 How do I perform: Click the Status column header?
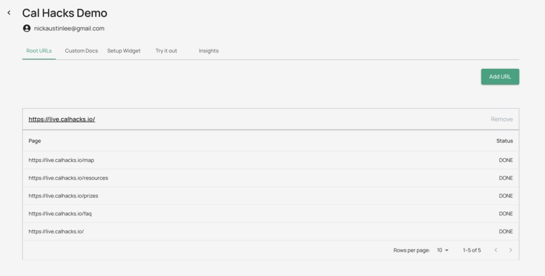point(504,141)
